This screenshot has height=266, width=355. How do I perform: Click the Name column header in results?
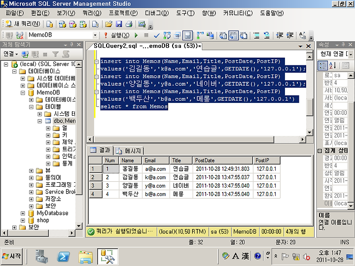(x=130, y=161)
